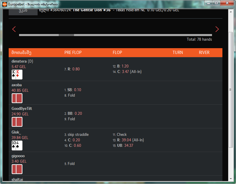
Task: Click axoba's stack 40.85 GEL
Action: tap(20, 90)
